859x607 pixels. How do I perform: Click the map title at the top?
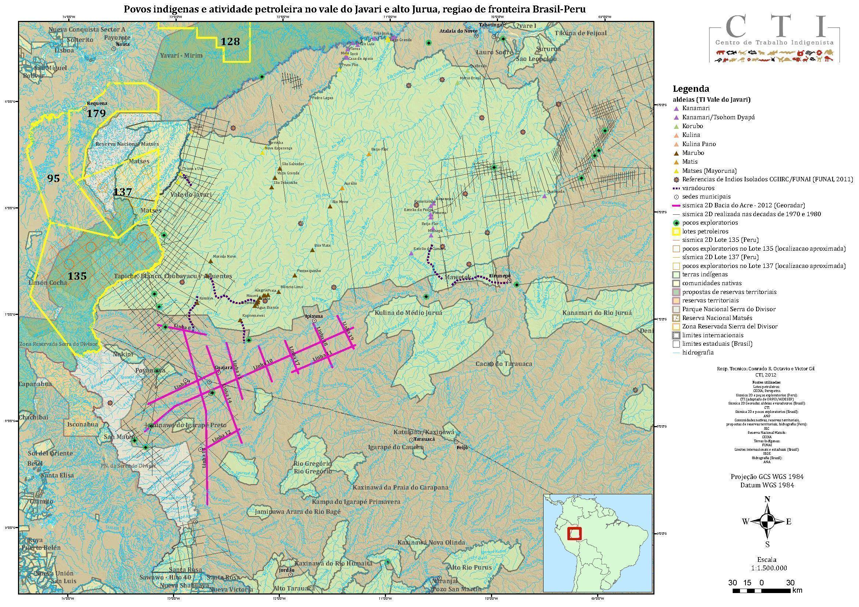click(355, 9)
